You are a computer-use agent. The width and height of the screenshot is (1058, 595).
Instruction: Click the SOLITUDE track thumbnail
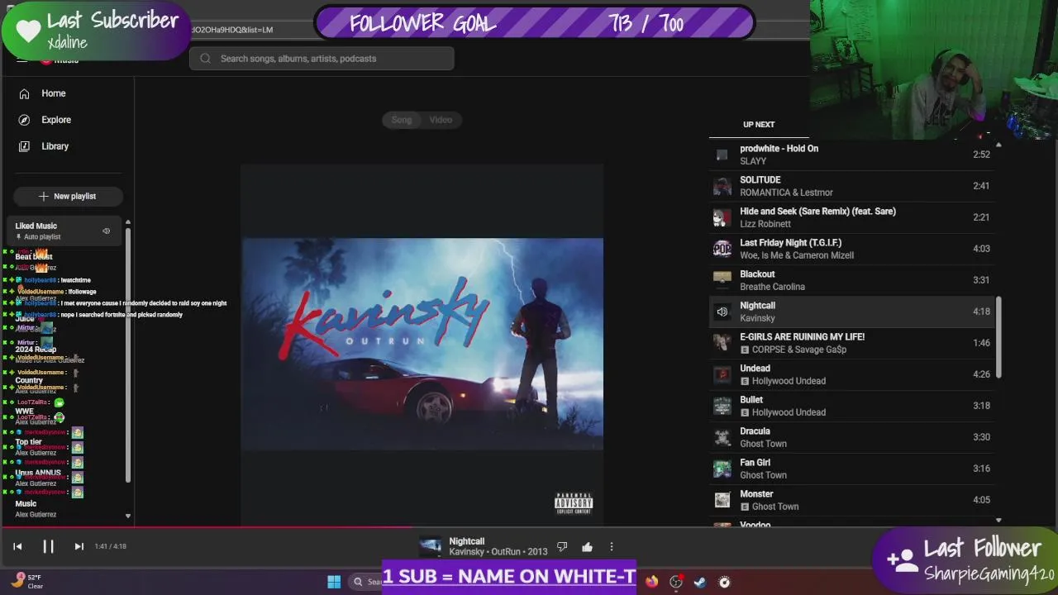(x=722, y=186)
